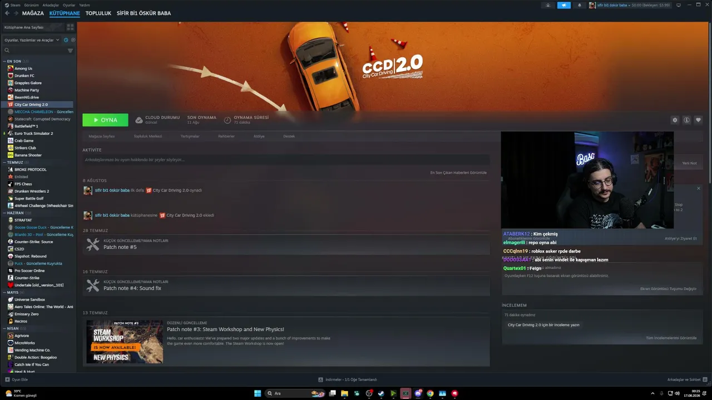The image size is (712, 400).
Task: Go to the TOPLULUK tab
Action: [x=98, y=13]
